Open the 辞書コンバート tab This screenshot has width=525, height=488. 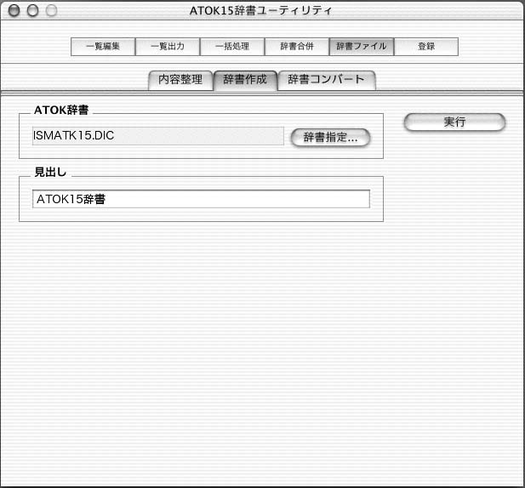[x=327, y=80]
